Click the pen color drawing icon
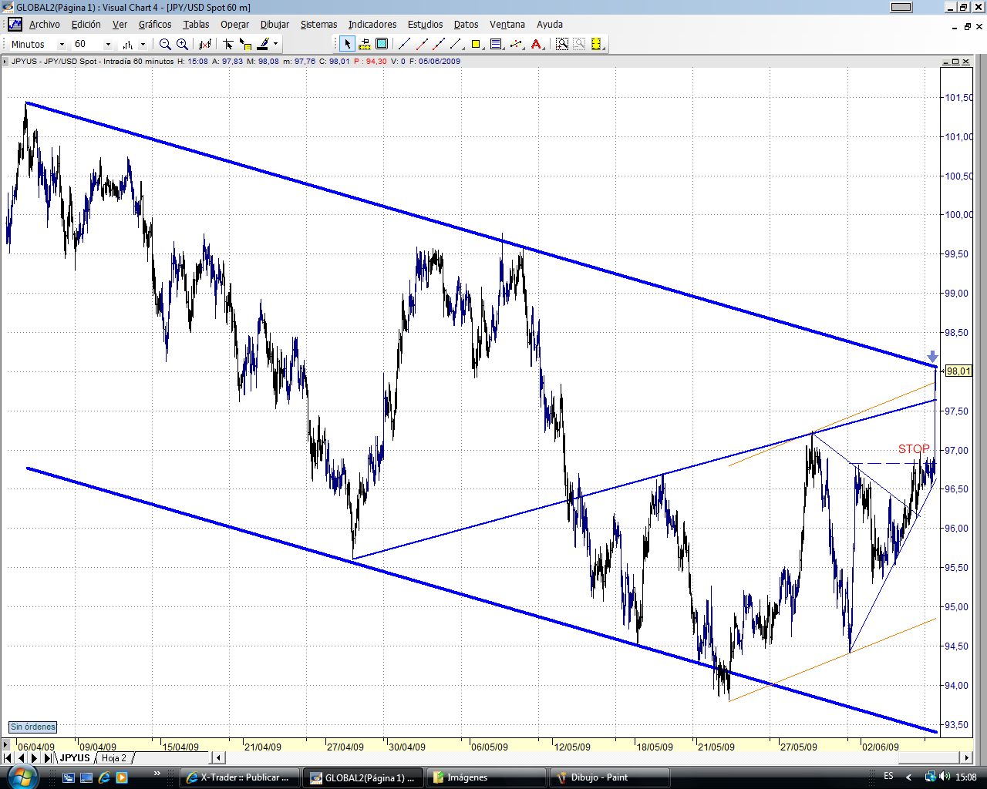 [263, 45]
